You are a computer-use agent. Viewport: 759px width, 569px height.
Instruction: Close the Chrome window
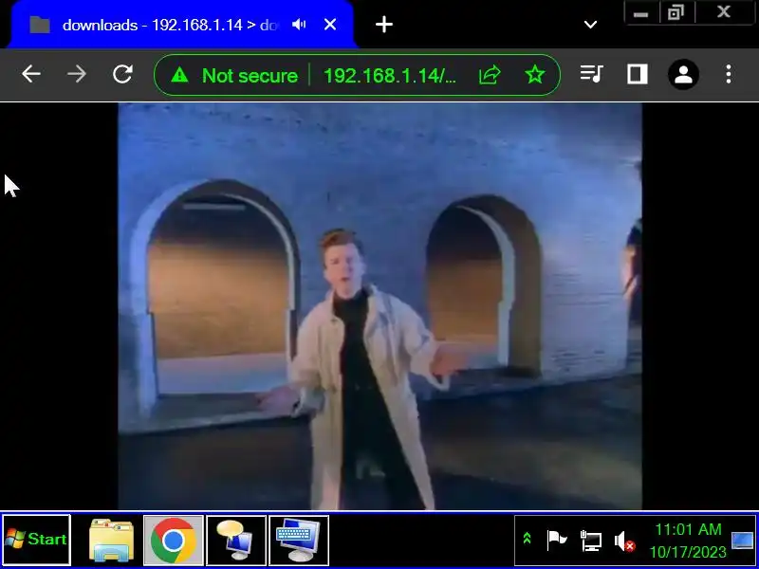[724, 12]
